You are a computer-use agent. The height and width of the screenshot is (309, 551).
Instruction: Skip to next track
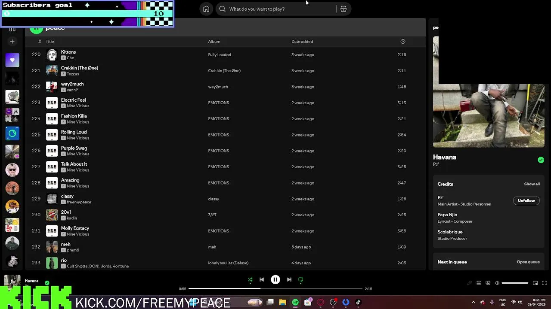coord(289,280)
